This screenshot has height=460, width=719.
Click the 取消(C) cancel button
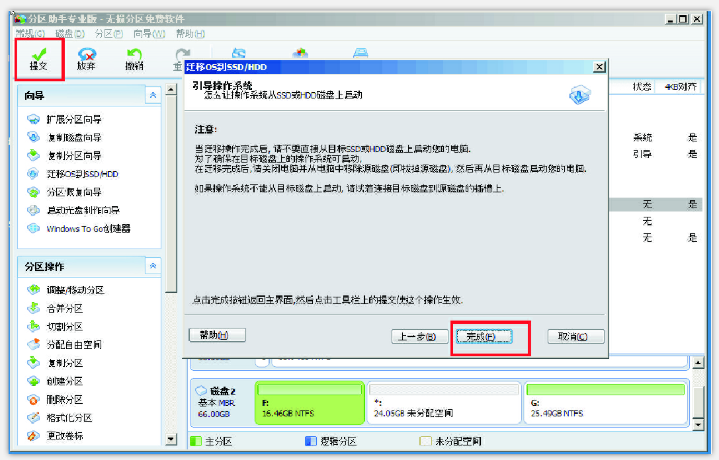coord(575,336)
